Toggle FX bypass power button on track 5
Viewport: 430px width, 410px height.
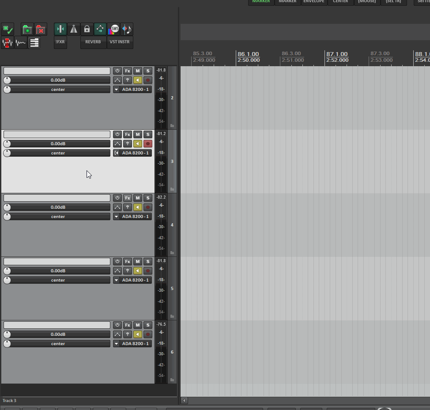click(117, 262)
